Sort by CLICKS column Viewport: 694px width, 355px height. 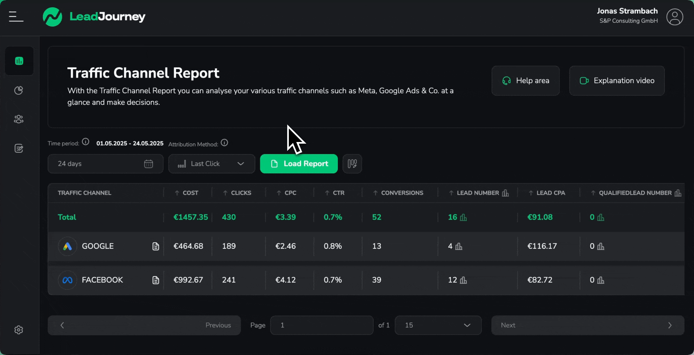coord(237,193)
